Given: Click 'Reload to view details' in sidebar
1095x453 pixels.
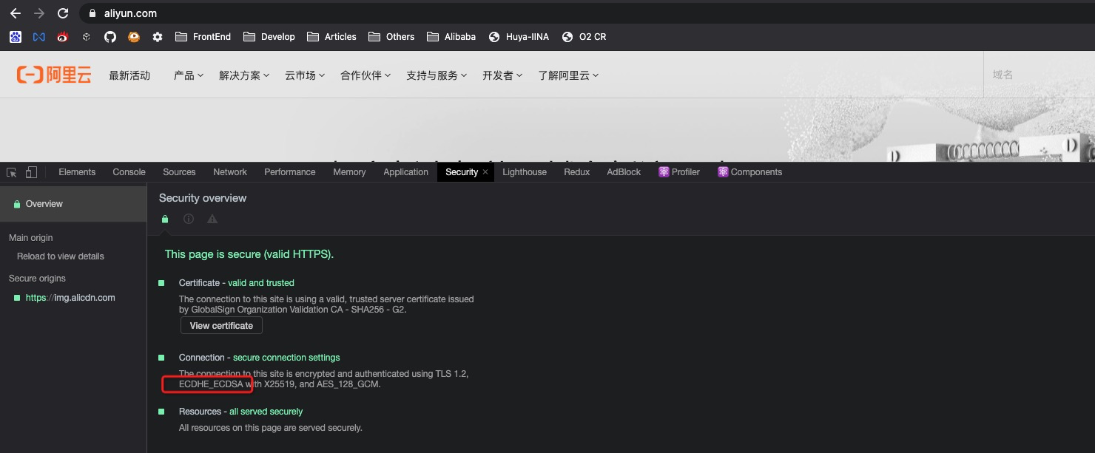Looking at the screenshot, I should pos(61,256).
